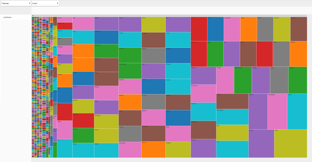Select the Diaz treemap cell
312x162 pixels.
(290, 143)
